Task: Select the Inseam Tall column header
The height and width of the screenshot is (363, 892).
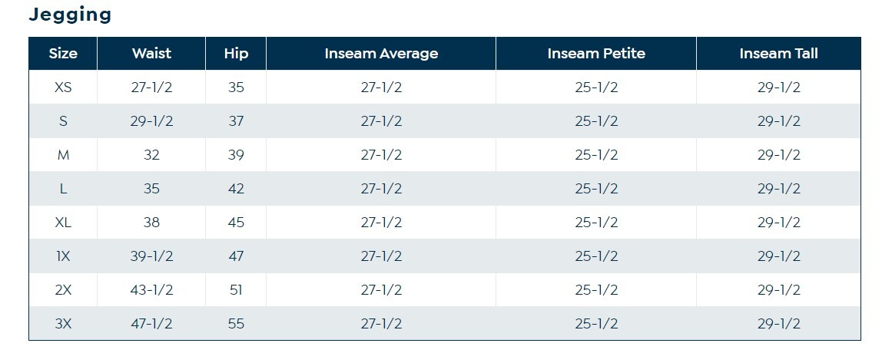Action: pyautogui.click(x=778, y=54)
